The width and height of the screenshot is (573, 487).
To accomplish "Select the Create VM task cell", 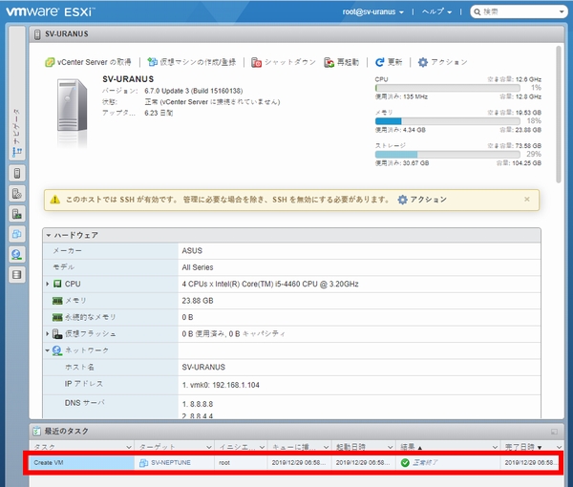I will click(x=82, y=462).
